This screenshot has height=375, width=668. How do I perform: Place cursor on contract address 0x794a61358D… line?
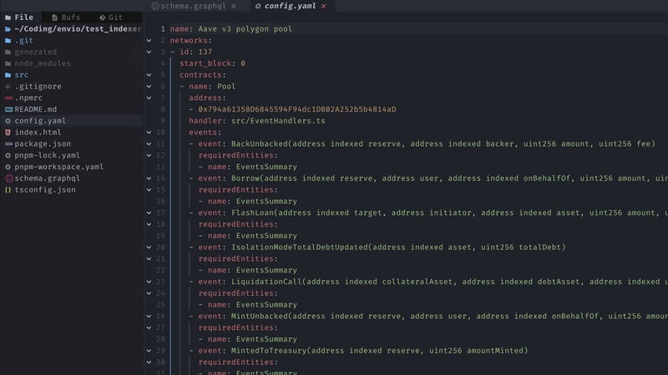click(x=297, y=109)
